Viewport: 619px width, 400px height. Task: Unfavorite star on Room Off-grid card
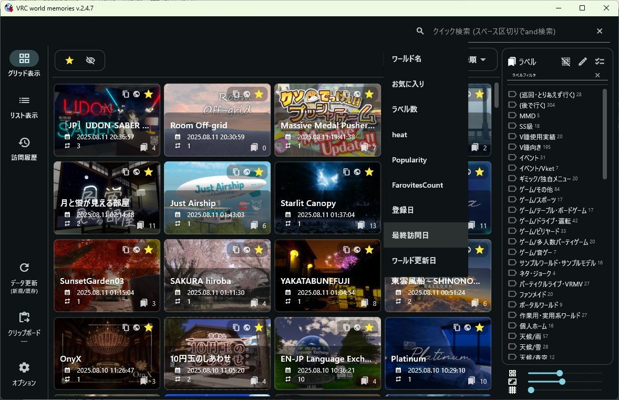tap(259, 94)
